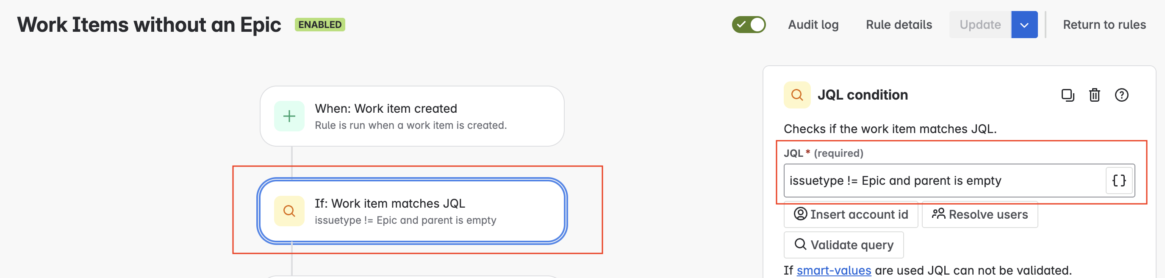Screen dimensions: 1165x278
Task: Click Return to rules
Action: point(1104,25)
